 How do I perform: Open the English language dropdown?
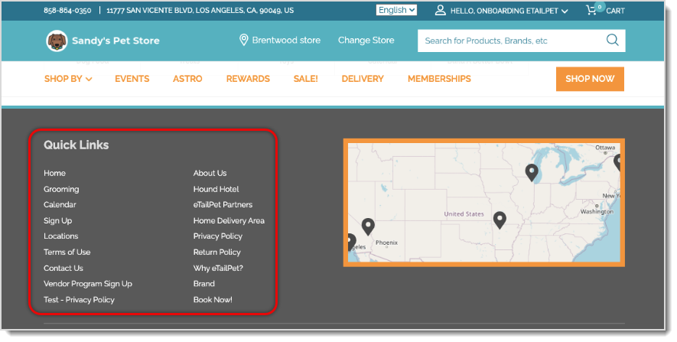click(396, 10)
